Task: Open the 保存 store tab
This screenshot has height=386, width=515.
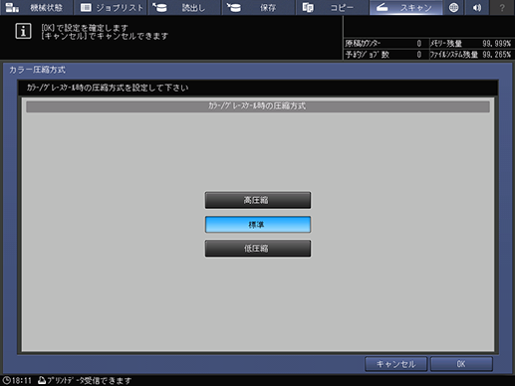Action: tap(258, 7)
